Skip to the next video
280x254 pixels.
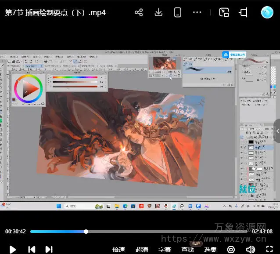tap(49, 249)
